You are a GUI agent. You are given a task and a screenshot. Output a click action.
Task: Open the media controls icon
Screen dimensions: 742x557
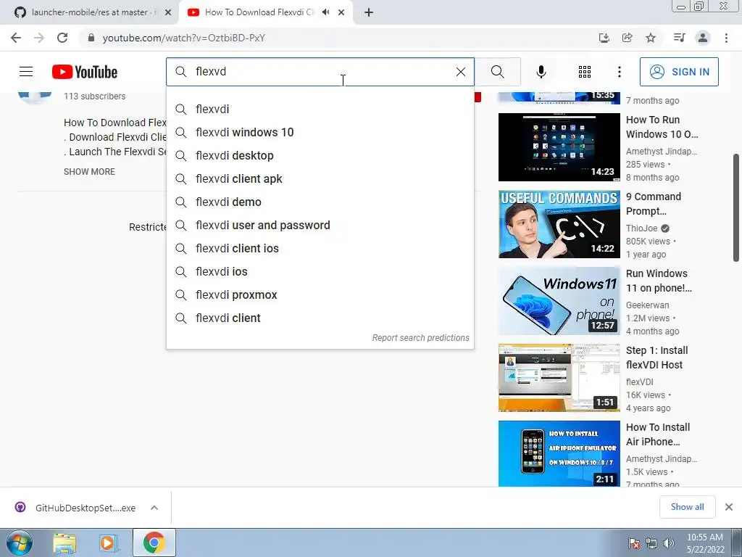680,38
